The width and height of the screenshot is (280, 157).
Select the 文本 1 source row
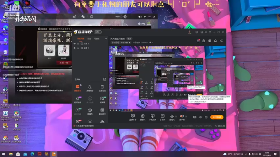[90, 44]
